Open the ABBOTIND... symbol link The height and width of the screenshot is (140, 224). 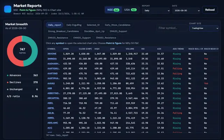54,93
